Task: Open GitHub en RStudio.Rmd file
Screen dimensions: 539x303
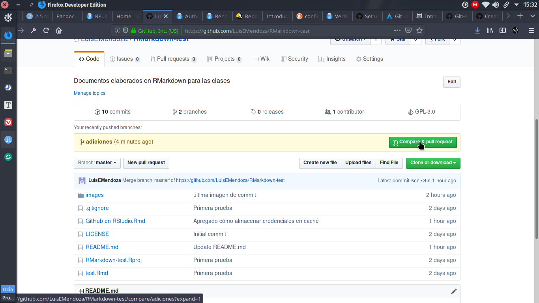Action: click(x=115, y=221)
